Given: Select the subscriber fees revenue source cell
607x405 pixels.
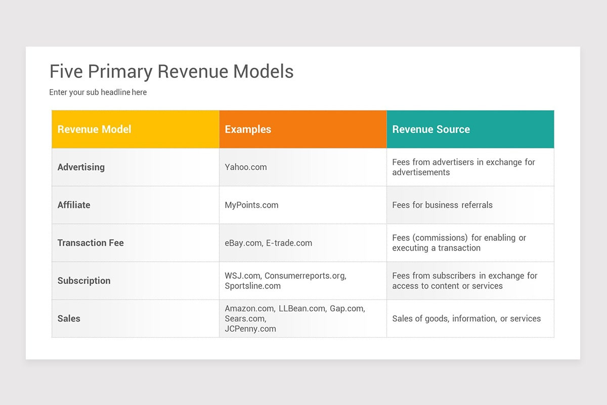Looking at the screenshot, I should 465,280.
